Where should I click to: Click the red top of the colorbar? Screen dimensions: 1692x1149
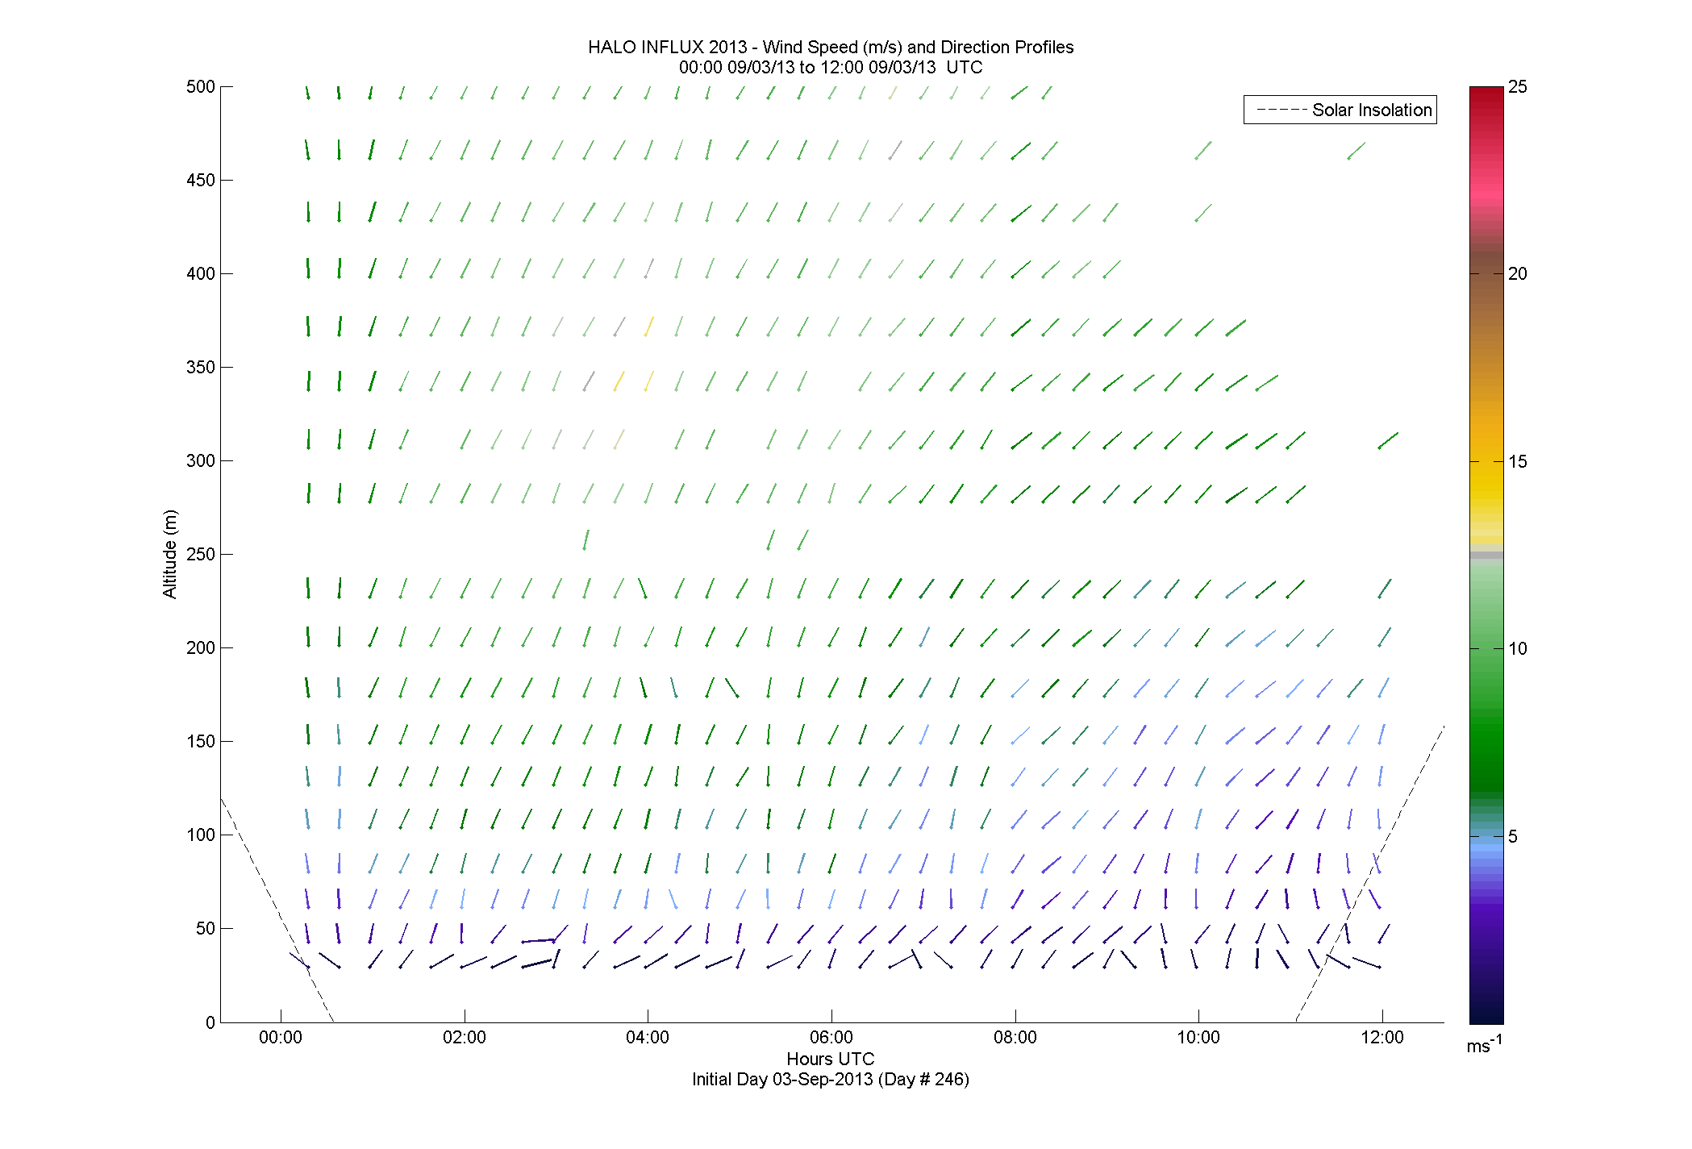[1486, 95]
